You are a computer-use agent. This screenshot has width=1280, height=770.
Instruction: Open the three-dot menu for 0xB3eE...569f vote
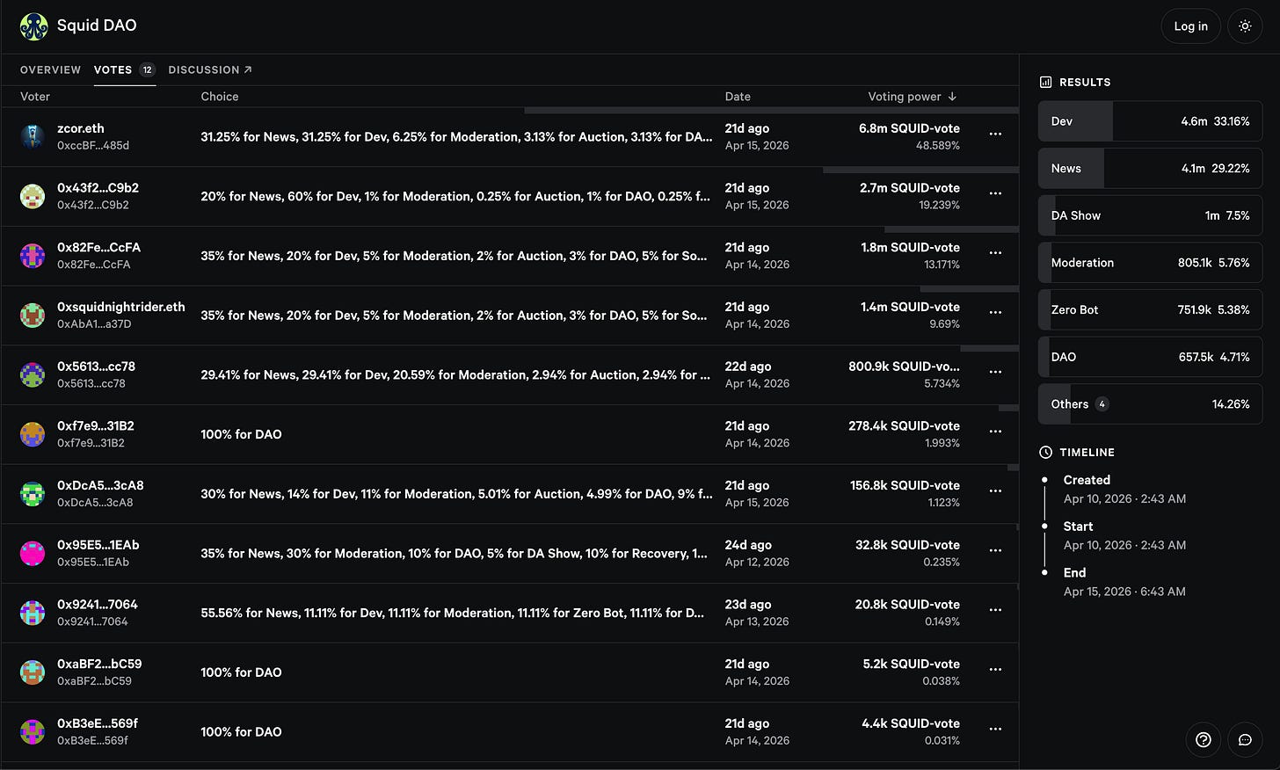[x=995, y=729]
